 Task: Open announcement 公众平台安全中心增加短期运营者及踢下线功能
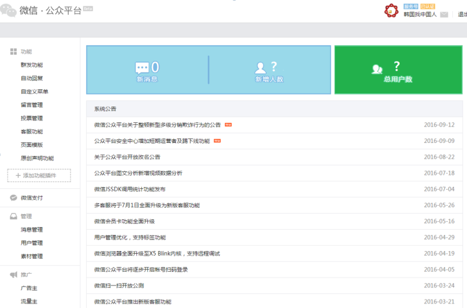[x=152, y=141]
